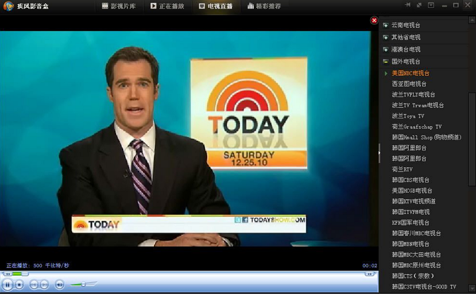Screen dimensions: 476x294
Task: Play the 美国HCGB电视台 channel
Action: pos(412,190)
